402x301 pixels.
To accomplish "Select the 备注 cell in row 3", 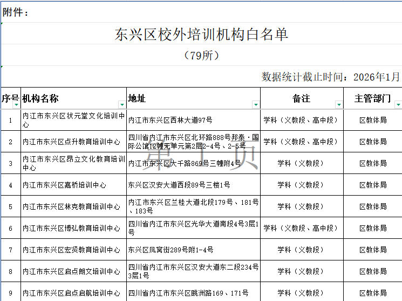I will (x=302, y=163).
